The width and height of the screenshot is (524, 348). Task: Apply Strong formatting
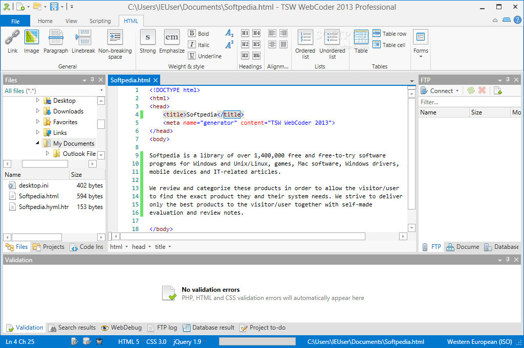[147, 41]
